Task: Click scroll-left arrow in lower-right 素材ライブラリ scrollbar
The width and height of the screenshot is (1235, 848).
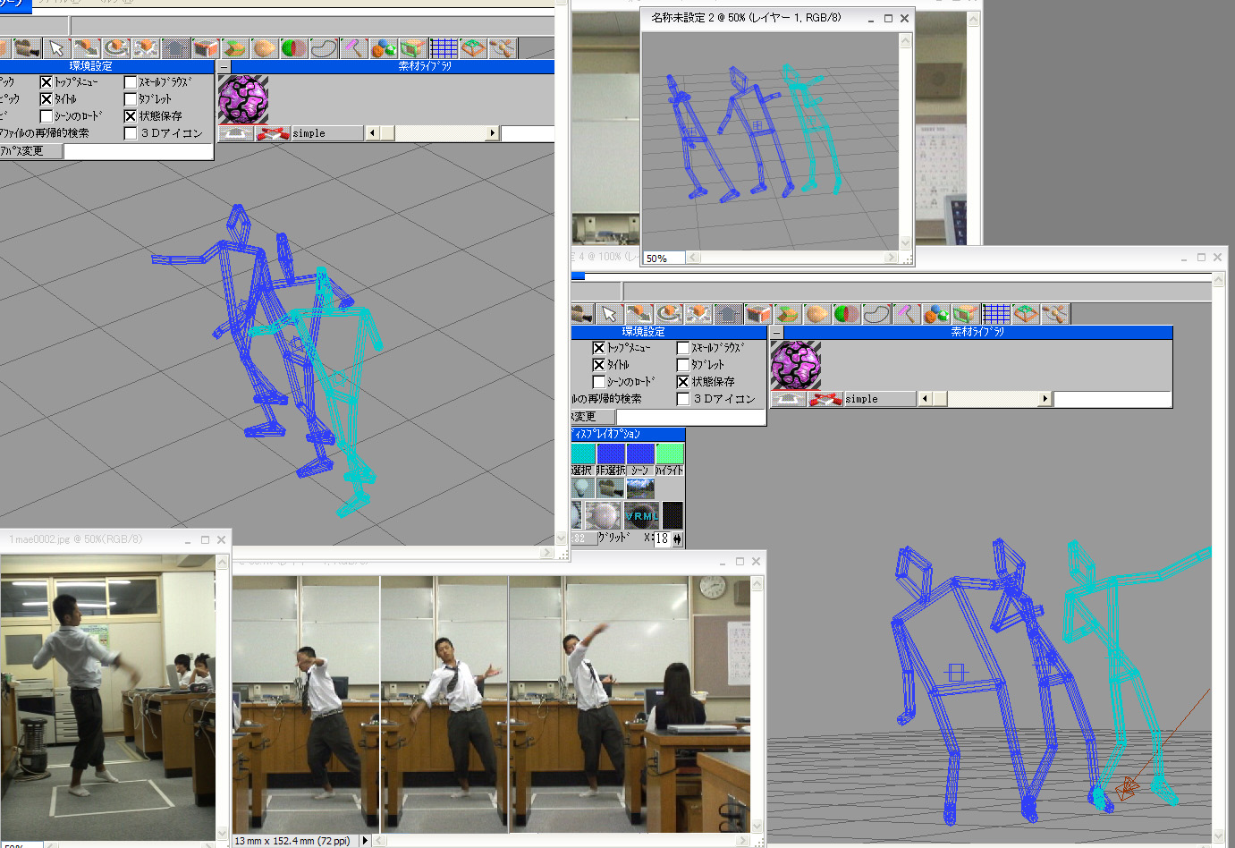Action: click(926, 399)
